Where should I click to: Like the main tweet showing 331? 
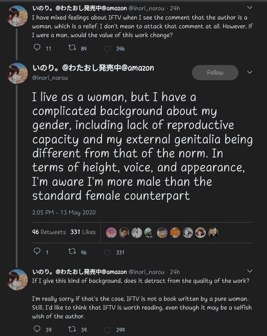[107, 252]
